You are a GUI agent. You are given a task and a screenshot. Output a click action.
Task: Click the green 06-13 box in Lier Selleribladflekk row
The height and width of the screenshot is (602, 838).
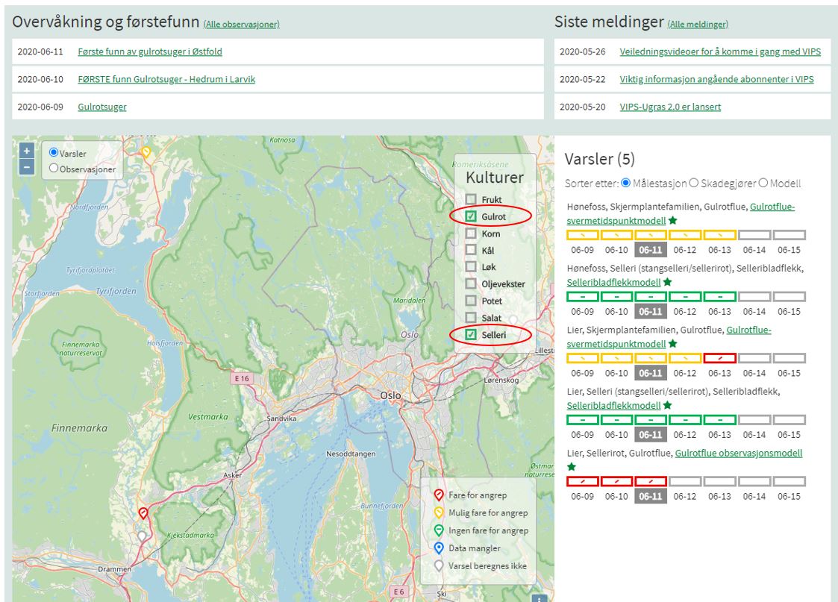coord(720,420)
